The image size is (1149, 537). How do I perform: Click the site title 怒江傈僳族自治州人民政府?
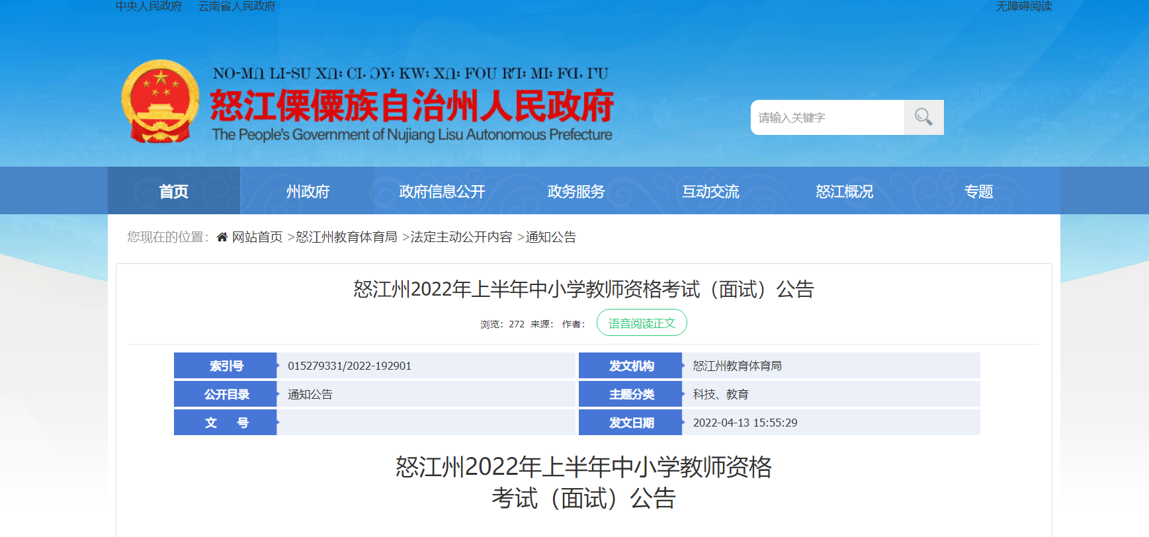[x=412, y=106]
